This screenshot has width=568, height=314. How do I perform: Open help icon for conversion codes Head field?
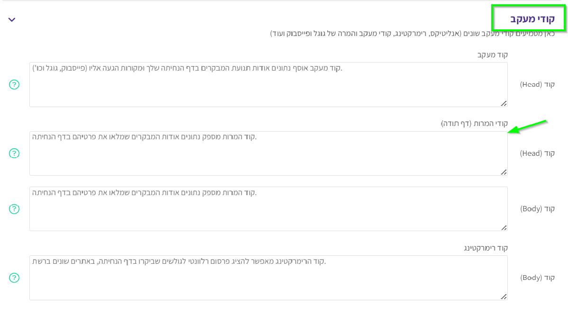tap(14, 153)
